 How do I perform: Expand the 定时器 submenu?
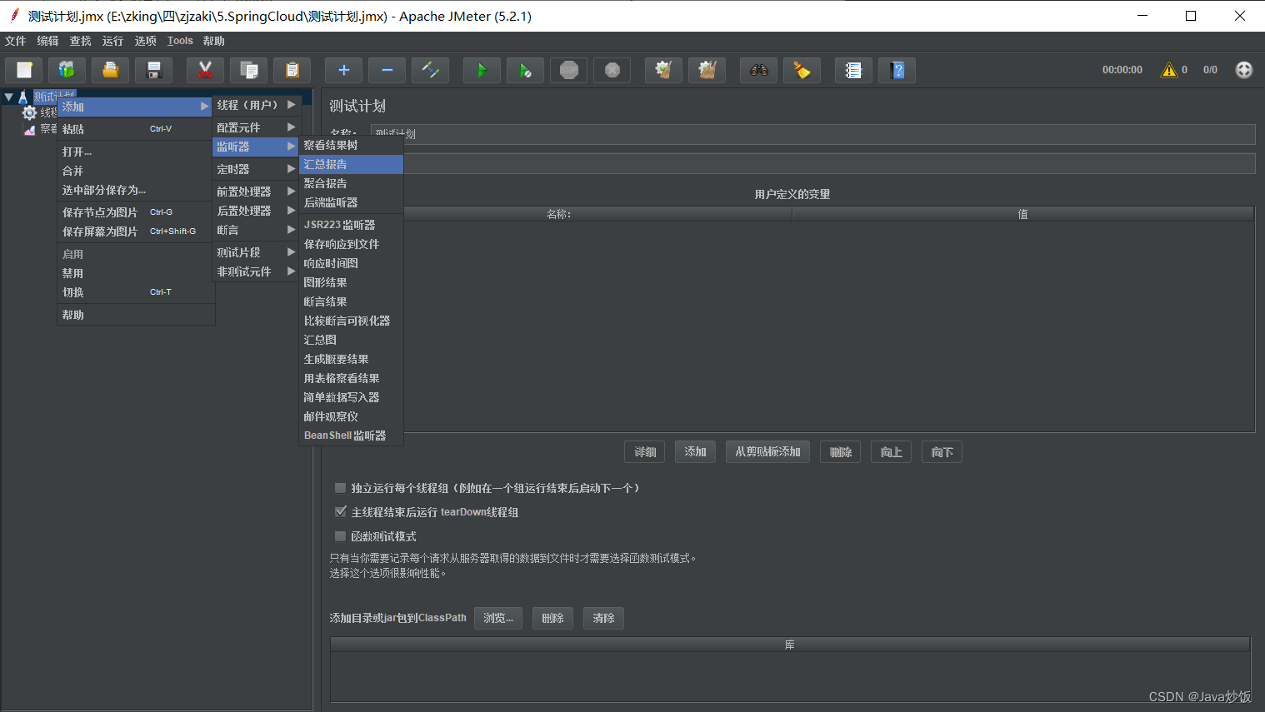click(x=256, y=169)
